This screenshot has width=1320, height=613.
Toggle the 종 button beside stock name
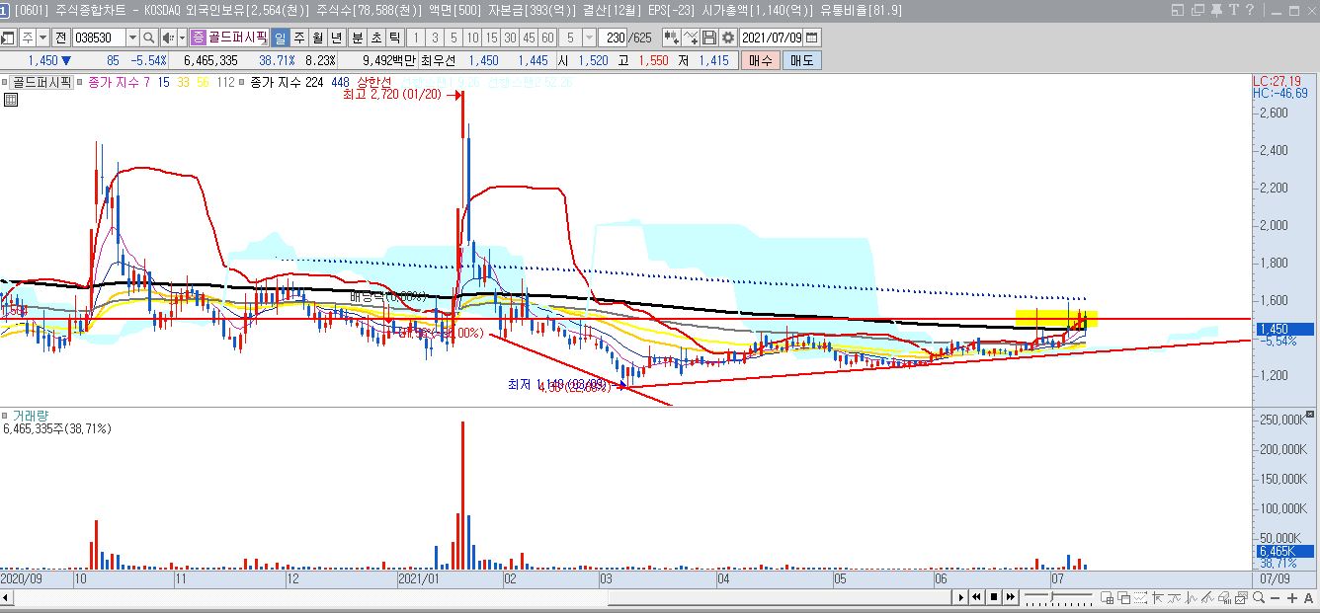[198, 38]
